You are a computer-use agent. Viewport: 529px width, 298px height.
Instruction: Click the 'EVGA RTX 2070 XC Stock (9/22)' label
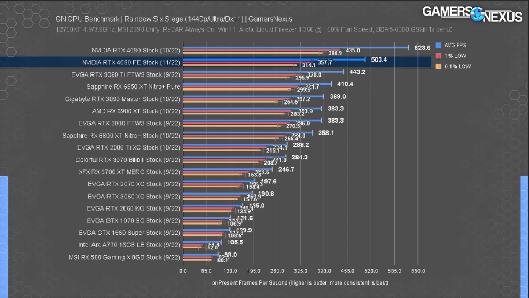pos(134,184)
